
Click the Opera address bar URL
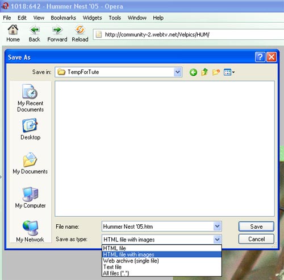[x=157, y=35]
